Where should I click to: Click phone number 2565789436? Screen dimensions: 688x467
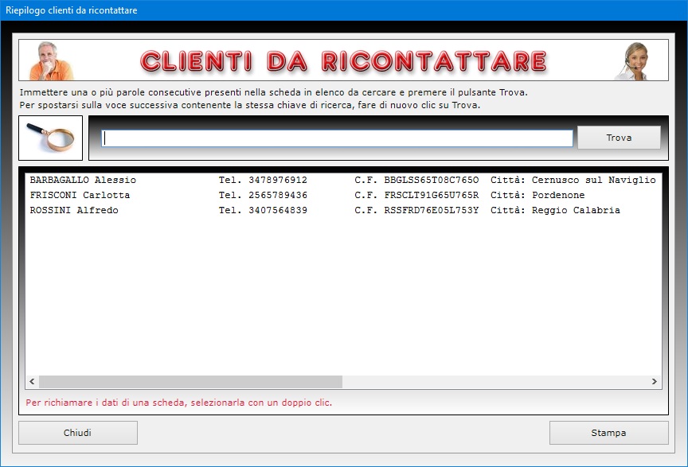coord(278,195)
